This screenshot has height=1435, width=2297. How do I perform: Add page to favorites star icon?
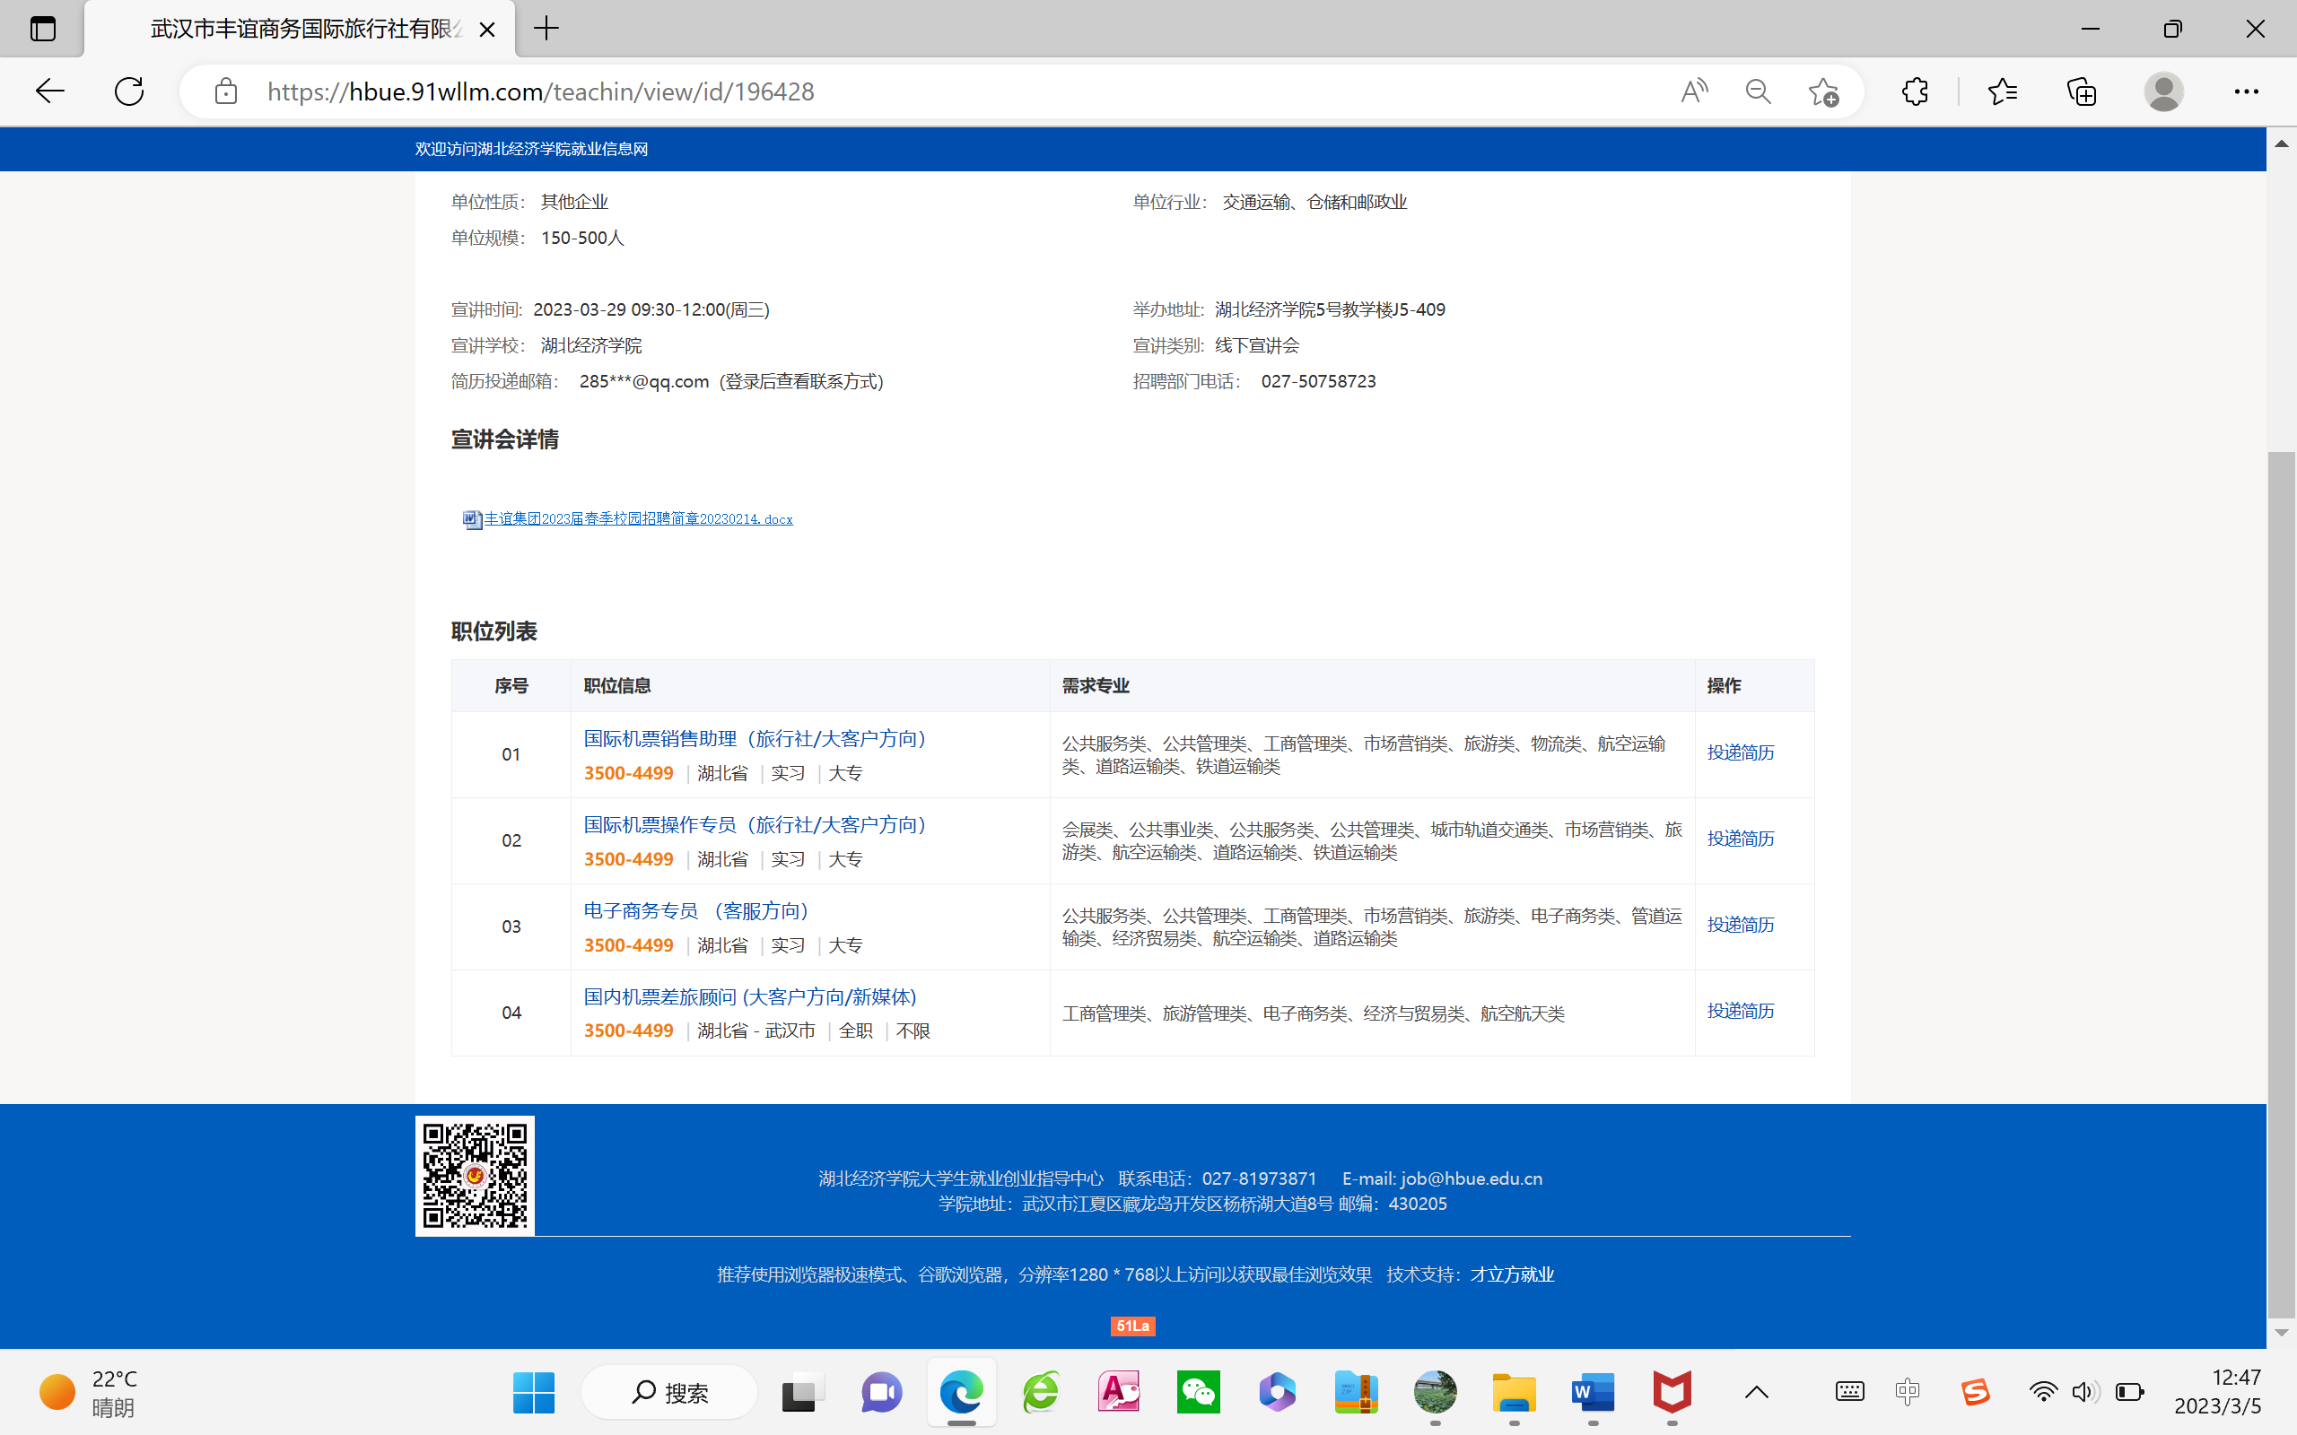pyautogui.click(x=1822, y=91)
